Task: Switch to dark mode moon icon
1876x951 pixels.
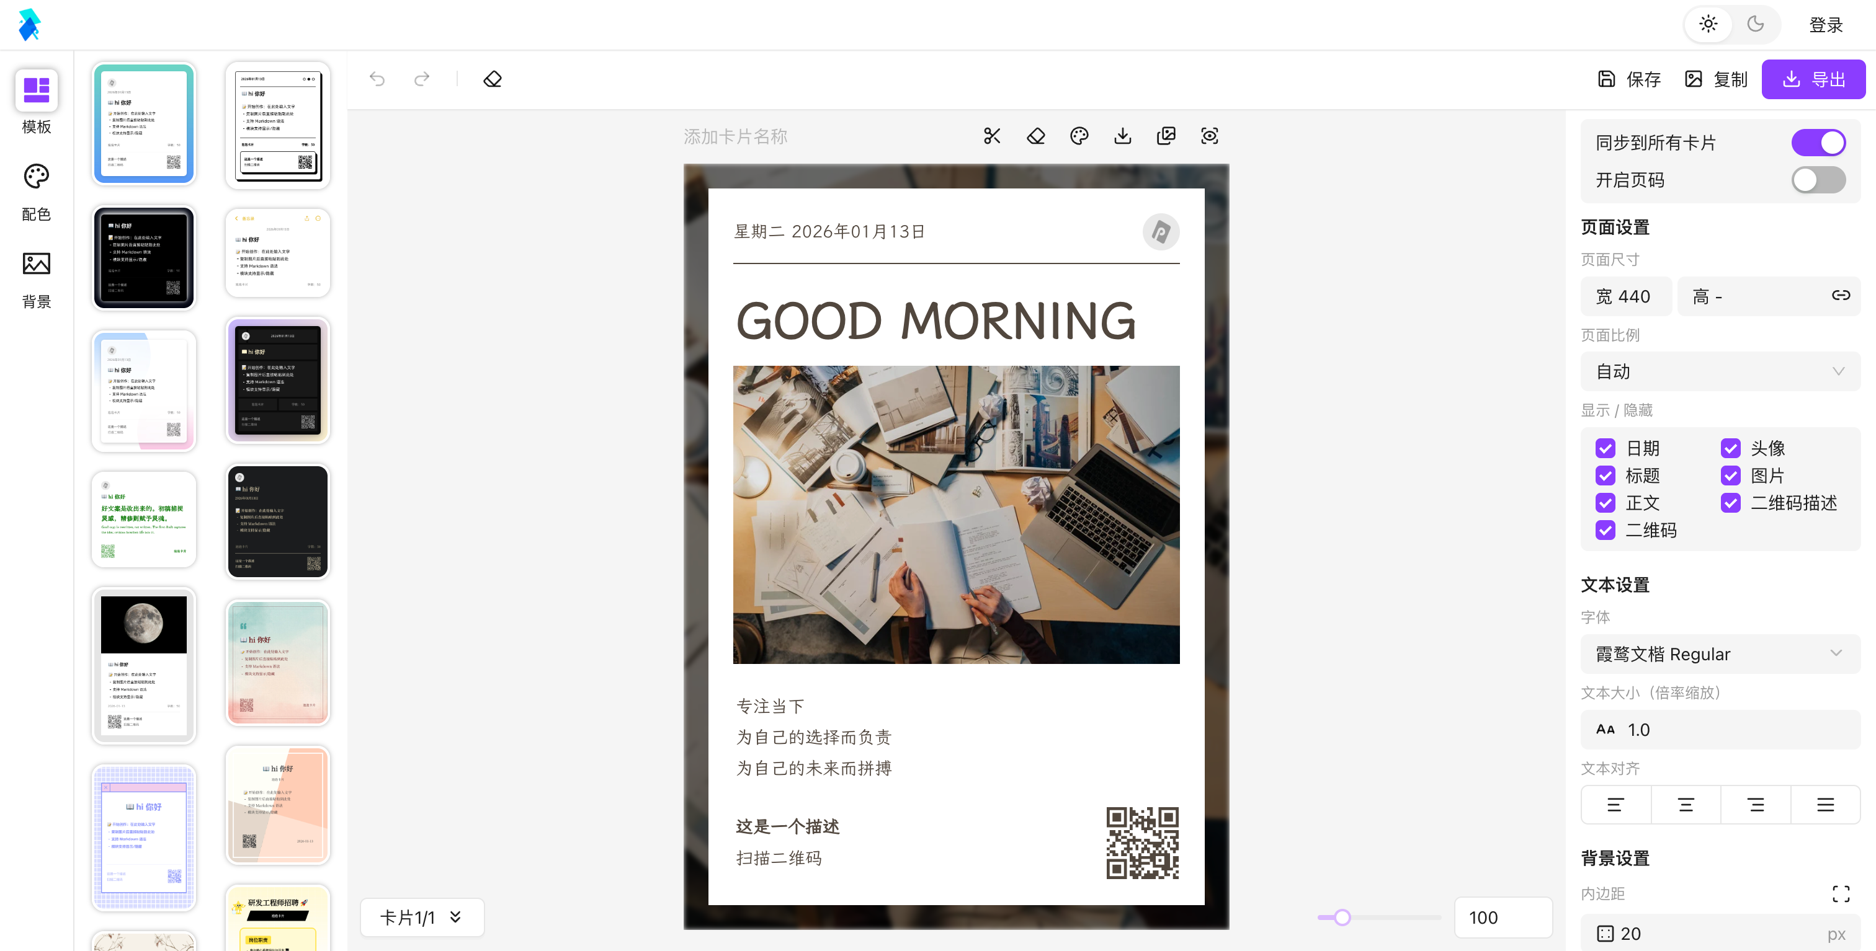Action: point(1756,24)
